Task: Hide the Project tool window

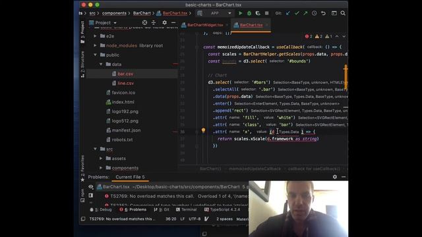Action: [173, 22]
